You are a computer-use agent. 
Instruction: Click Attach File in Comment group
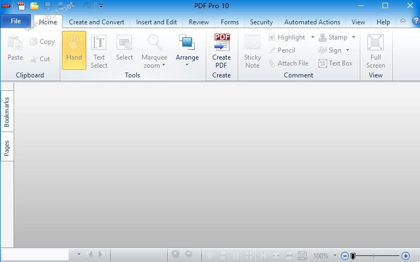[x=289, y=63]
